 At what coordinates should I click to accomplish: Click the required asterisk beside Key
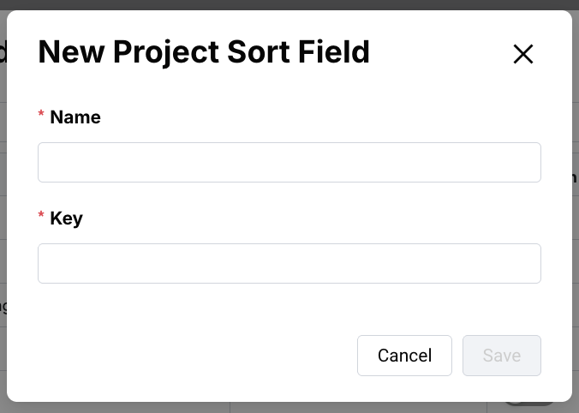pos(41,217)
